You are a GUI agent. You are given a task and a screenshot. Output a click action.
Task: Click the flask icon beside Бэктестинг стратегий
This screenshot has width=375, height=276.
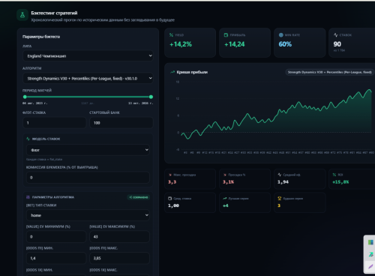point(22,15)
